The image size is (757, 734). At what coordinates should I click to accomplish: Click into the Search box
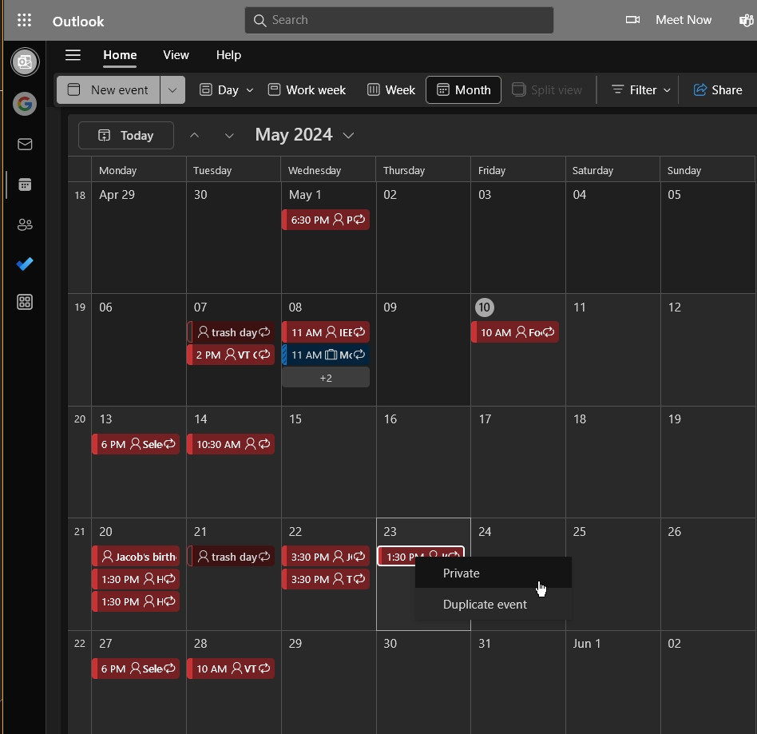pyautogui.click(x=399, y=20)
